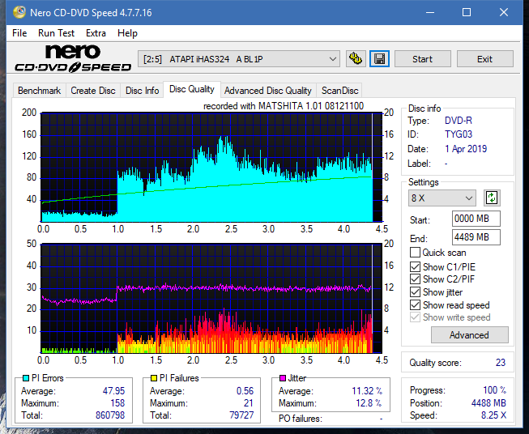Open the Advanced settings button
529x434 pixels.
[469, 335]
